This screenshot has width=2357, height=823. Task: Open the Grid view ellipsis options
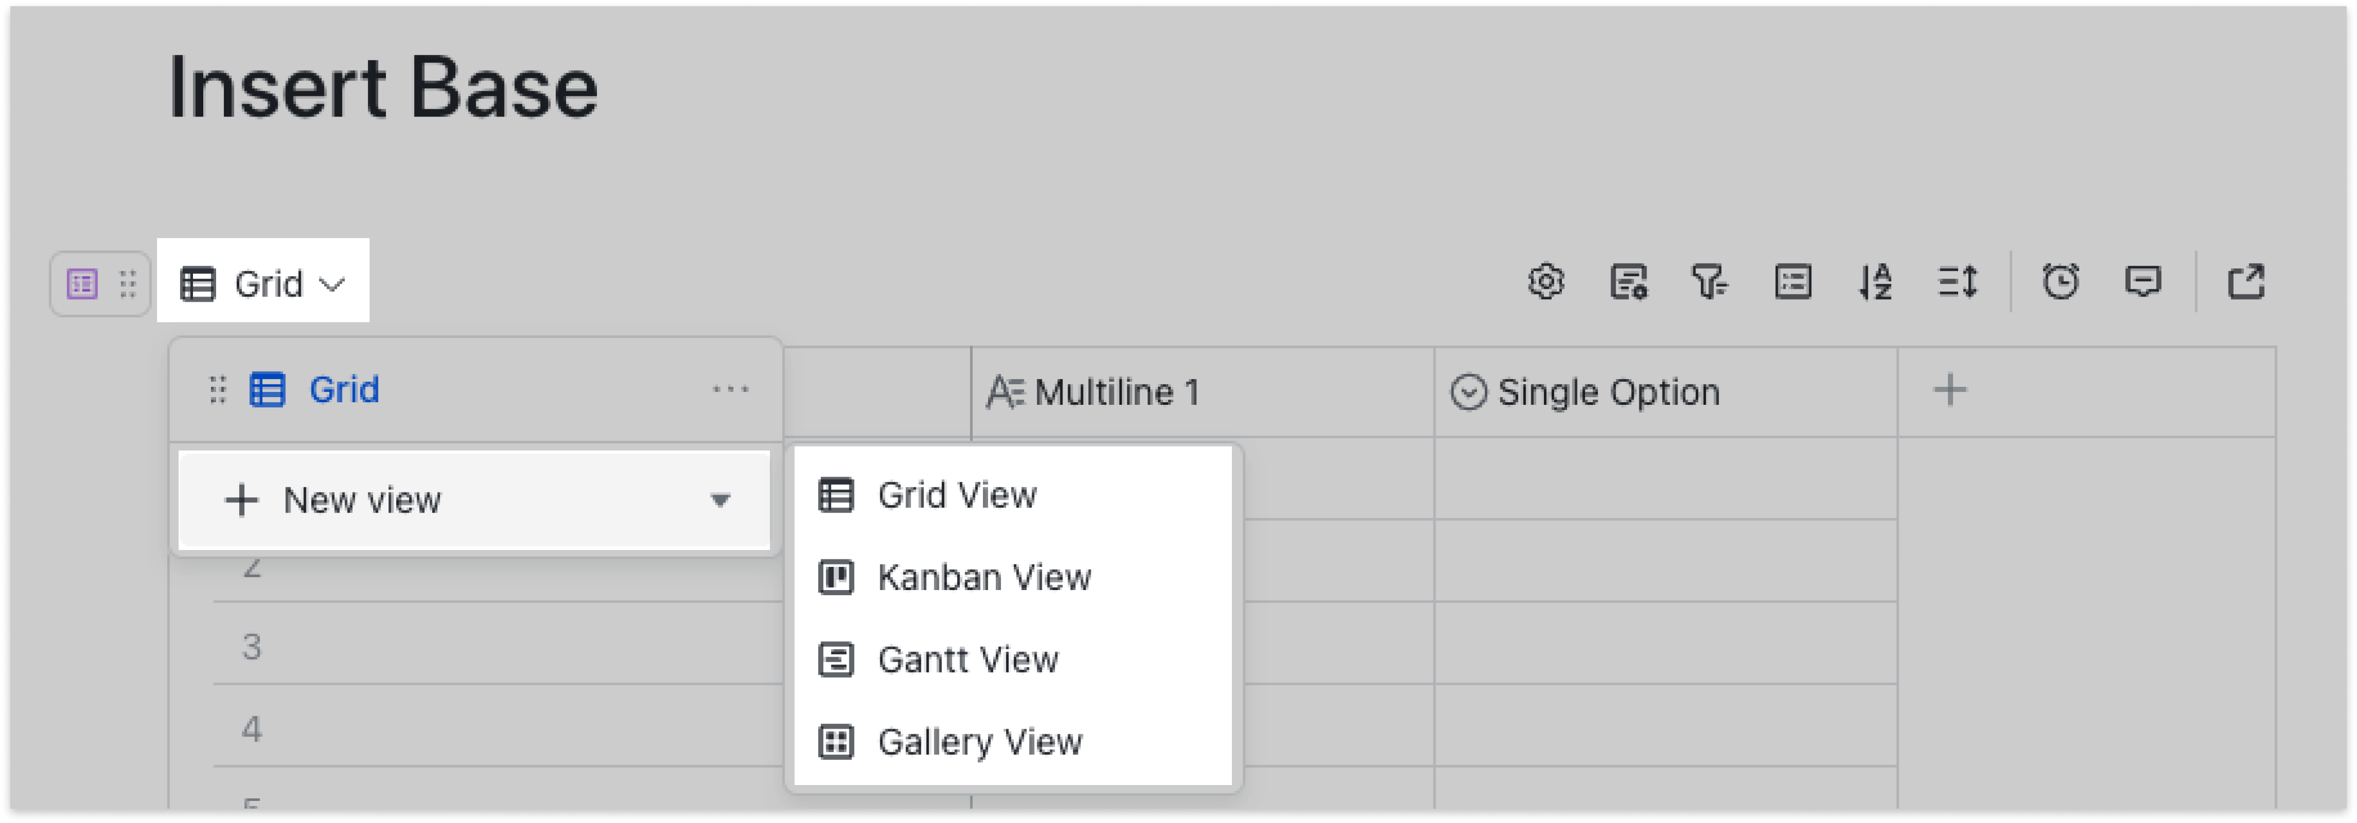(729, 389)
